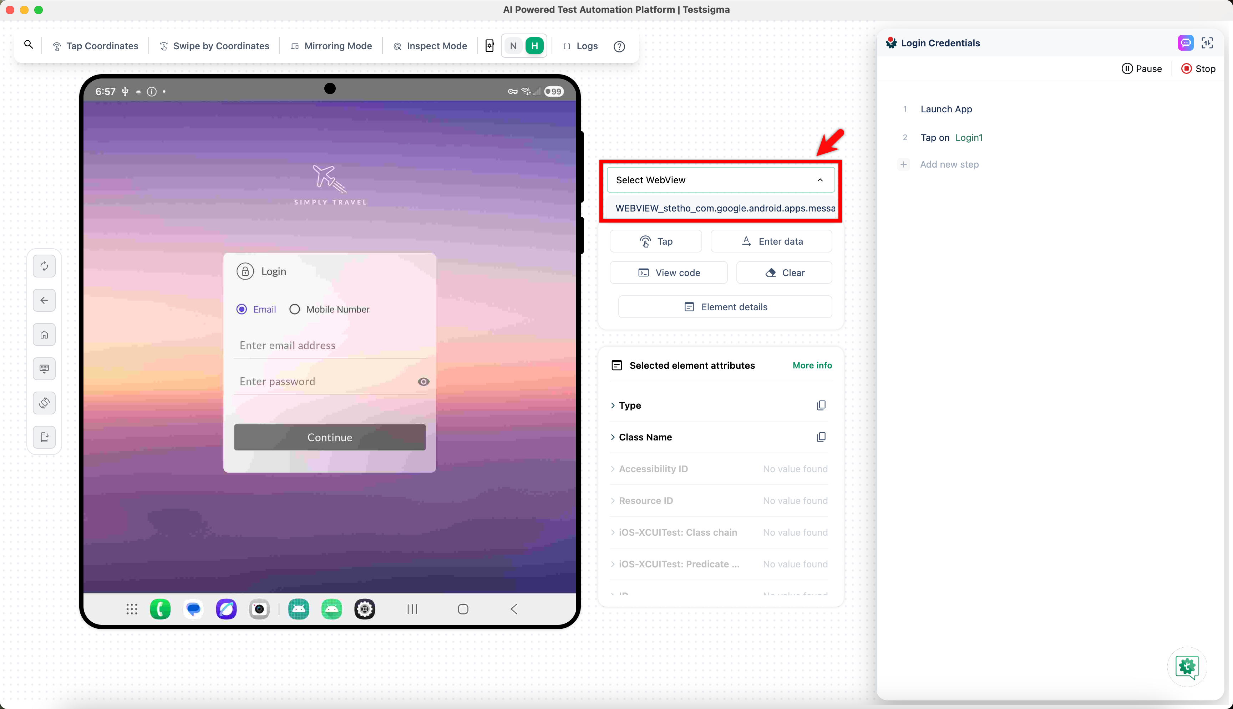Open the chat icon in Login Credentials panel
The height and width of the screenshot is (709, 1233).
point(1185,42)
